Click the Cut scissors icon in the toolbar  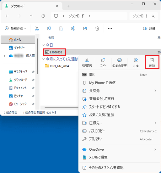(37, 28)
